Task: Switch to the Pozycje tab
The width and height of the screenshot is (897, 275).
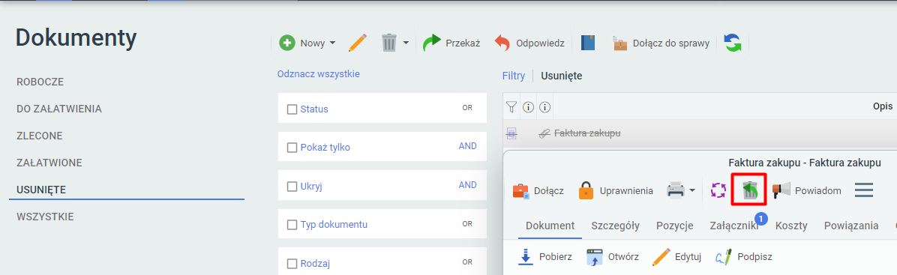Action: click(674, 226)
